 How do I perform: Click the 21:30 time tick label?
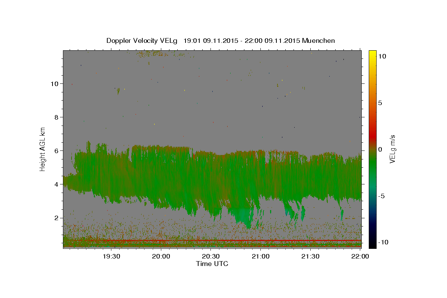[310, 256]
